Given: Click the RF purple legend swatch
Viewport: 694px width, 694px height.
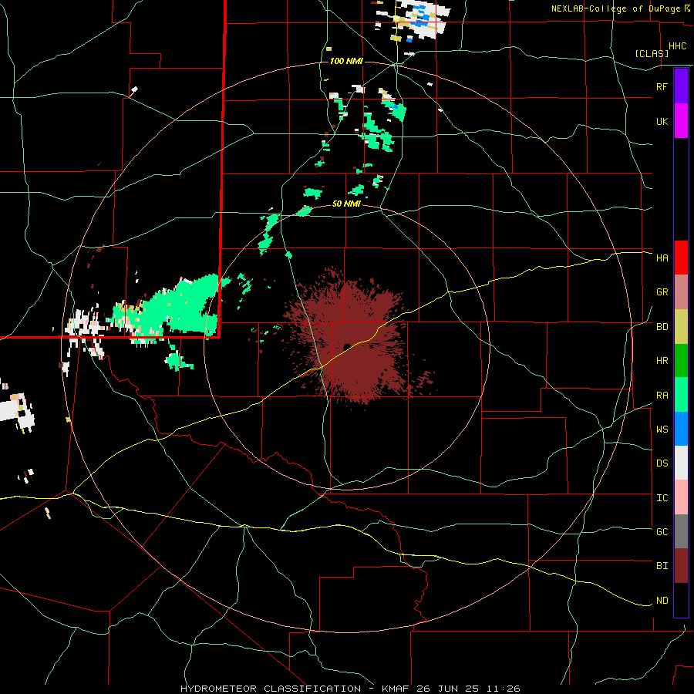Looking at the screenshot, I should tap(681, 86).
